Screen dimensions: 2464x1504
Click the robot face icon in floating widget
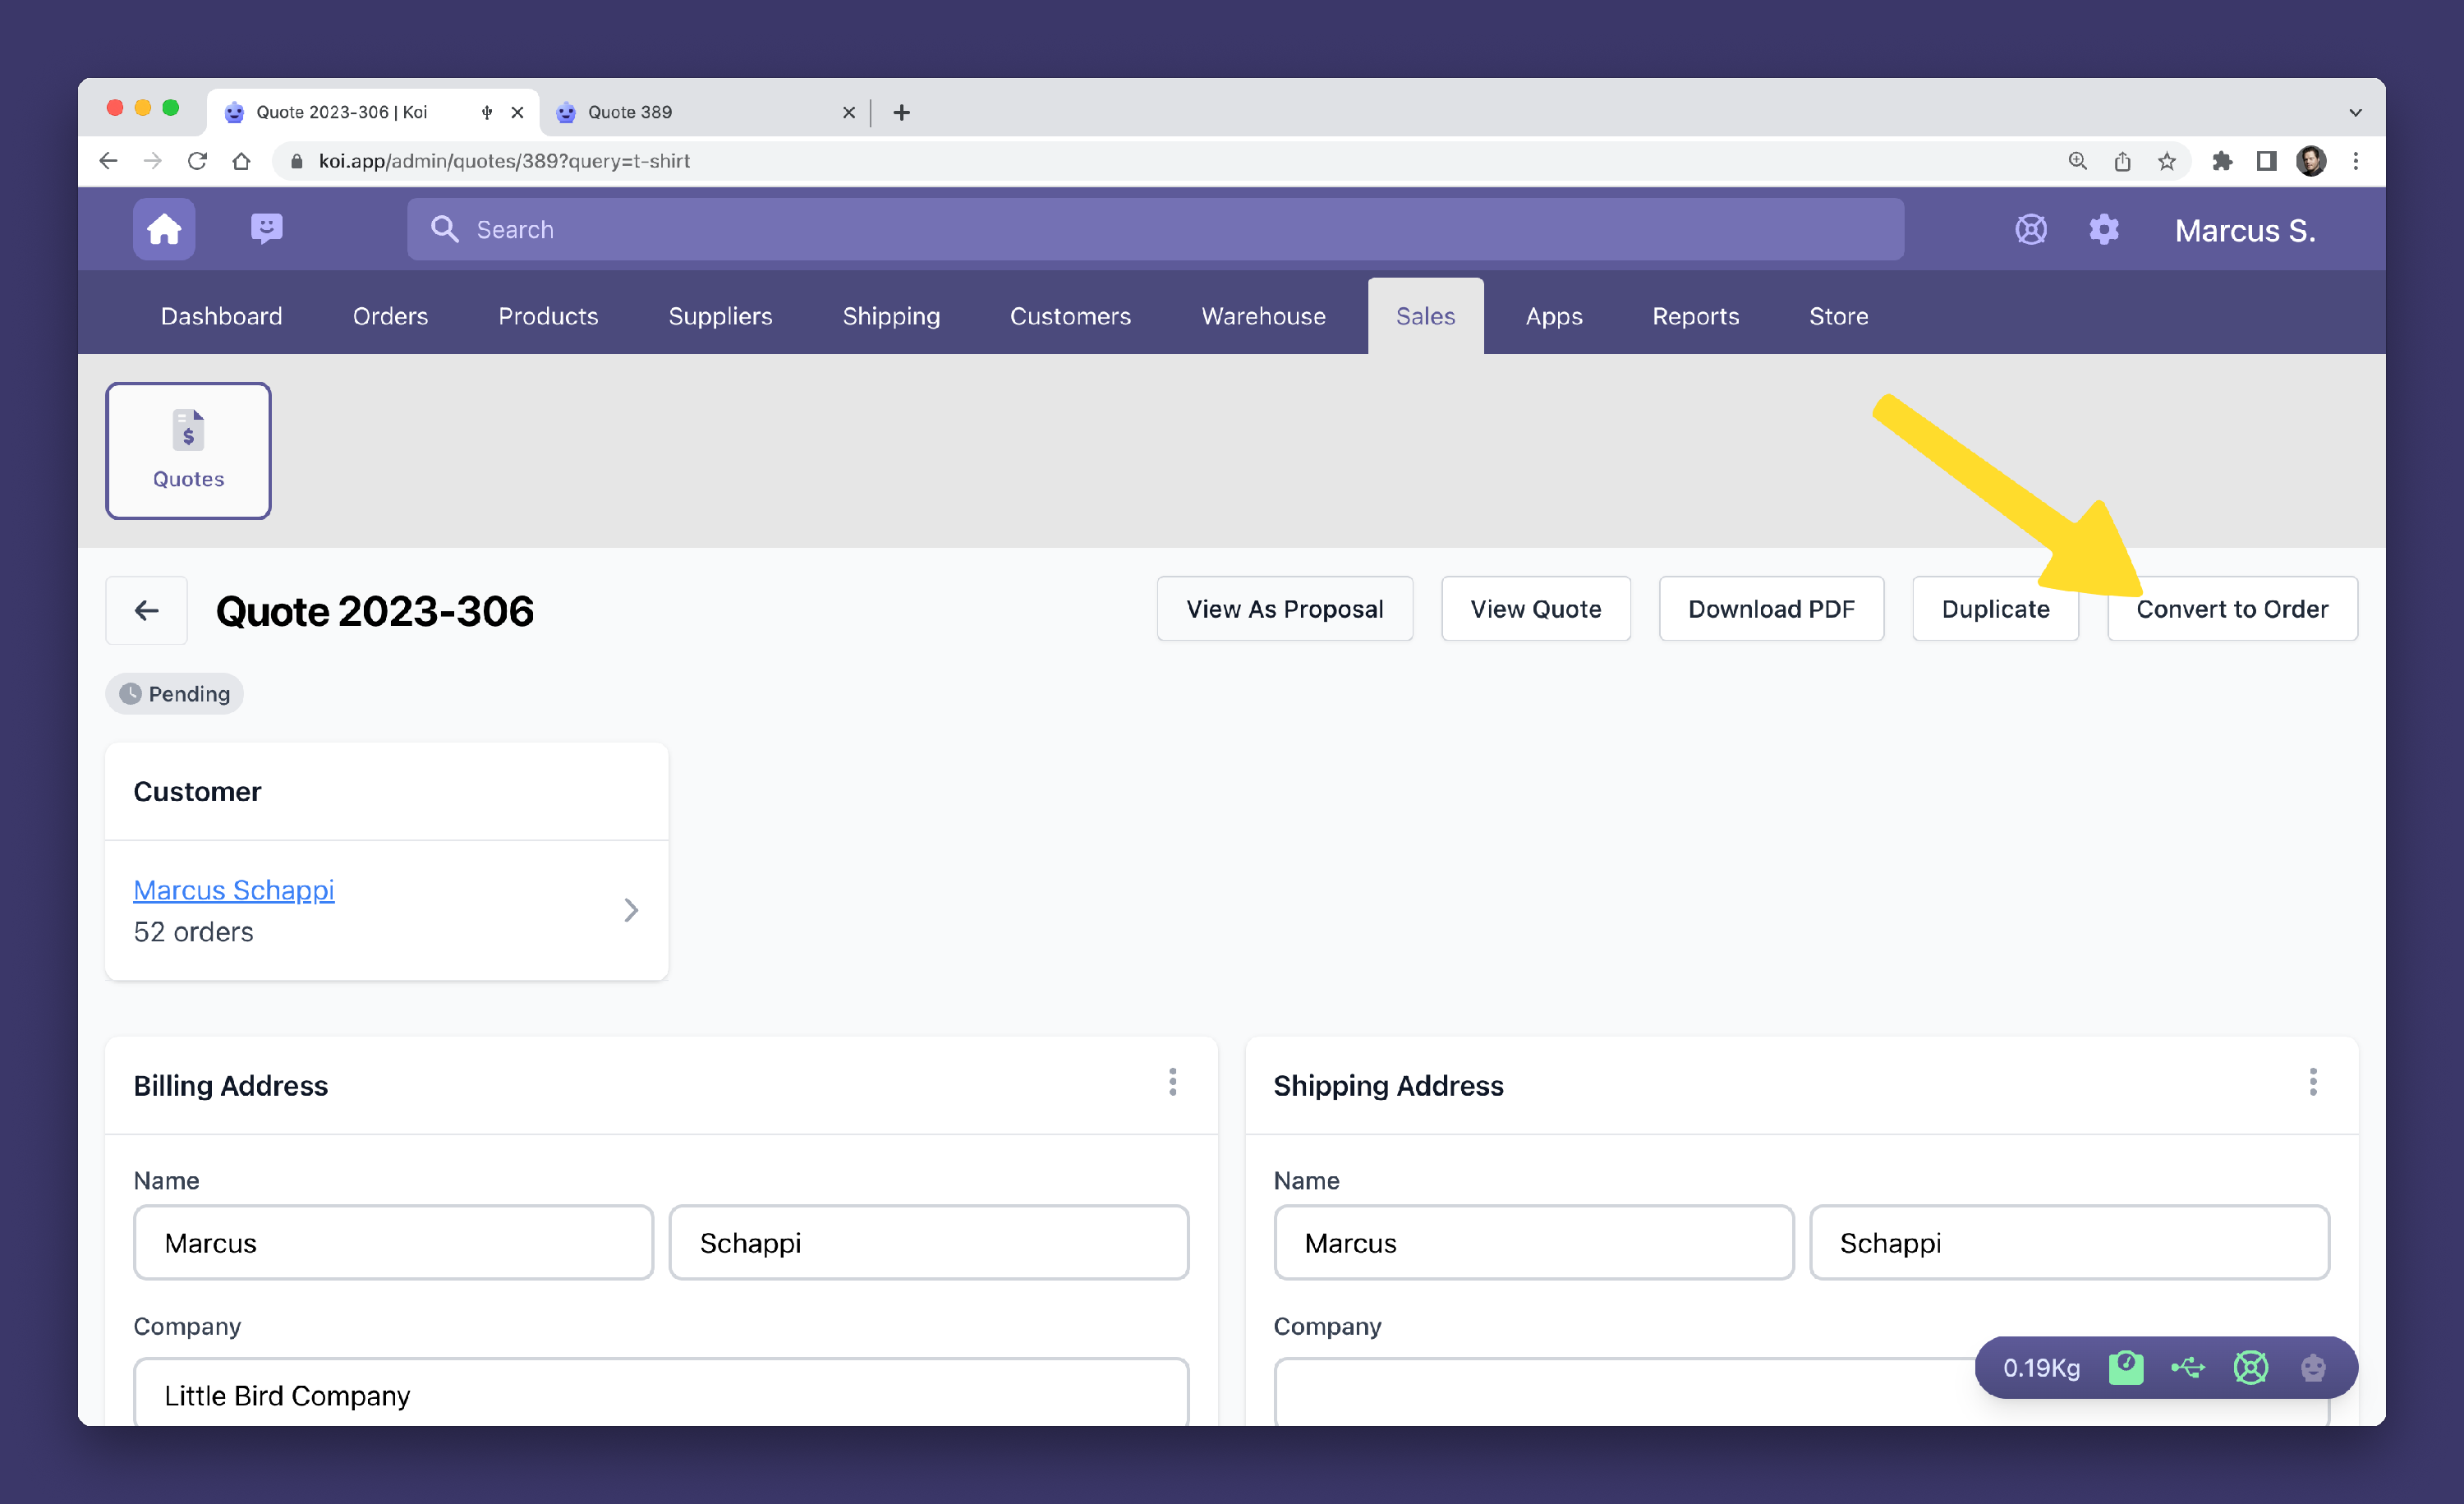click(x=2312, y=1367)
